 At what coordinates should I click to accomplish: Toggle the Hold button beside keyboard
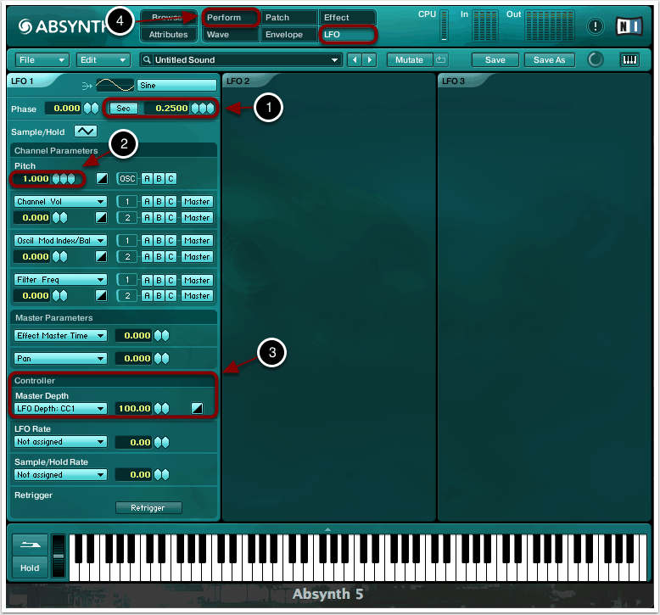coord(30,567)
